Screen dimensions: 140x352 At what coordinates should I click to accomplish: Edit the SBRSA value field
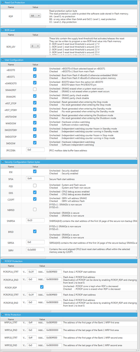point(35,242)
